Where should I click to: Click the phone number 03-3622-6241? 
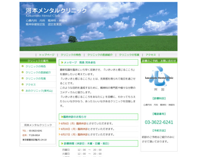159,122
